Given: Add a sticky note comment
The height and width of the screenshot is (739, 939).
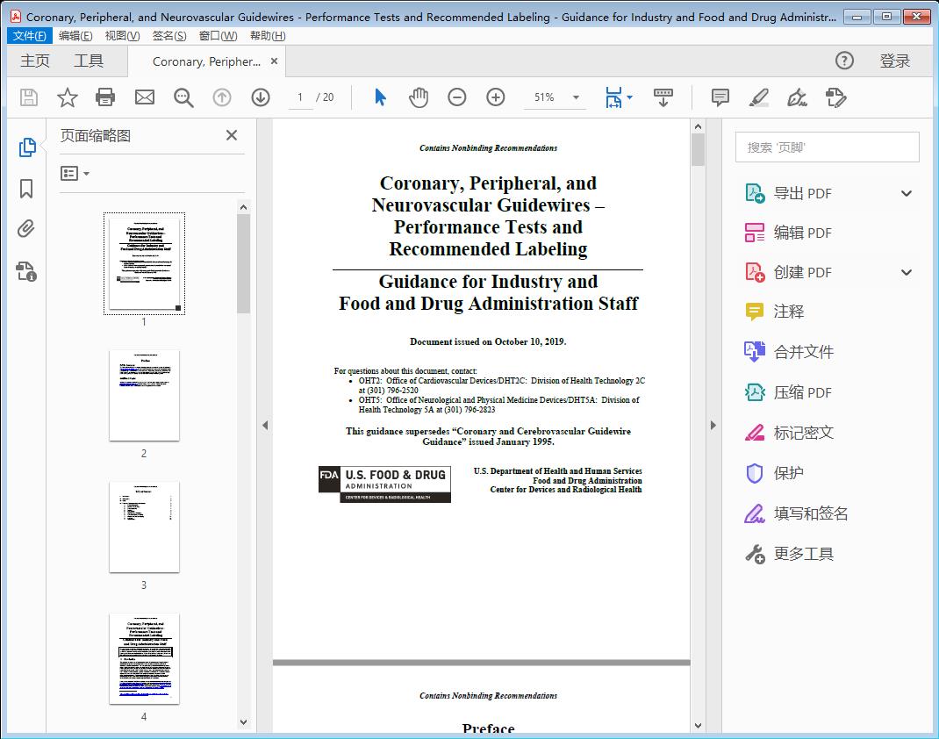Looking at the screenshot, I should coord(719,97).
